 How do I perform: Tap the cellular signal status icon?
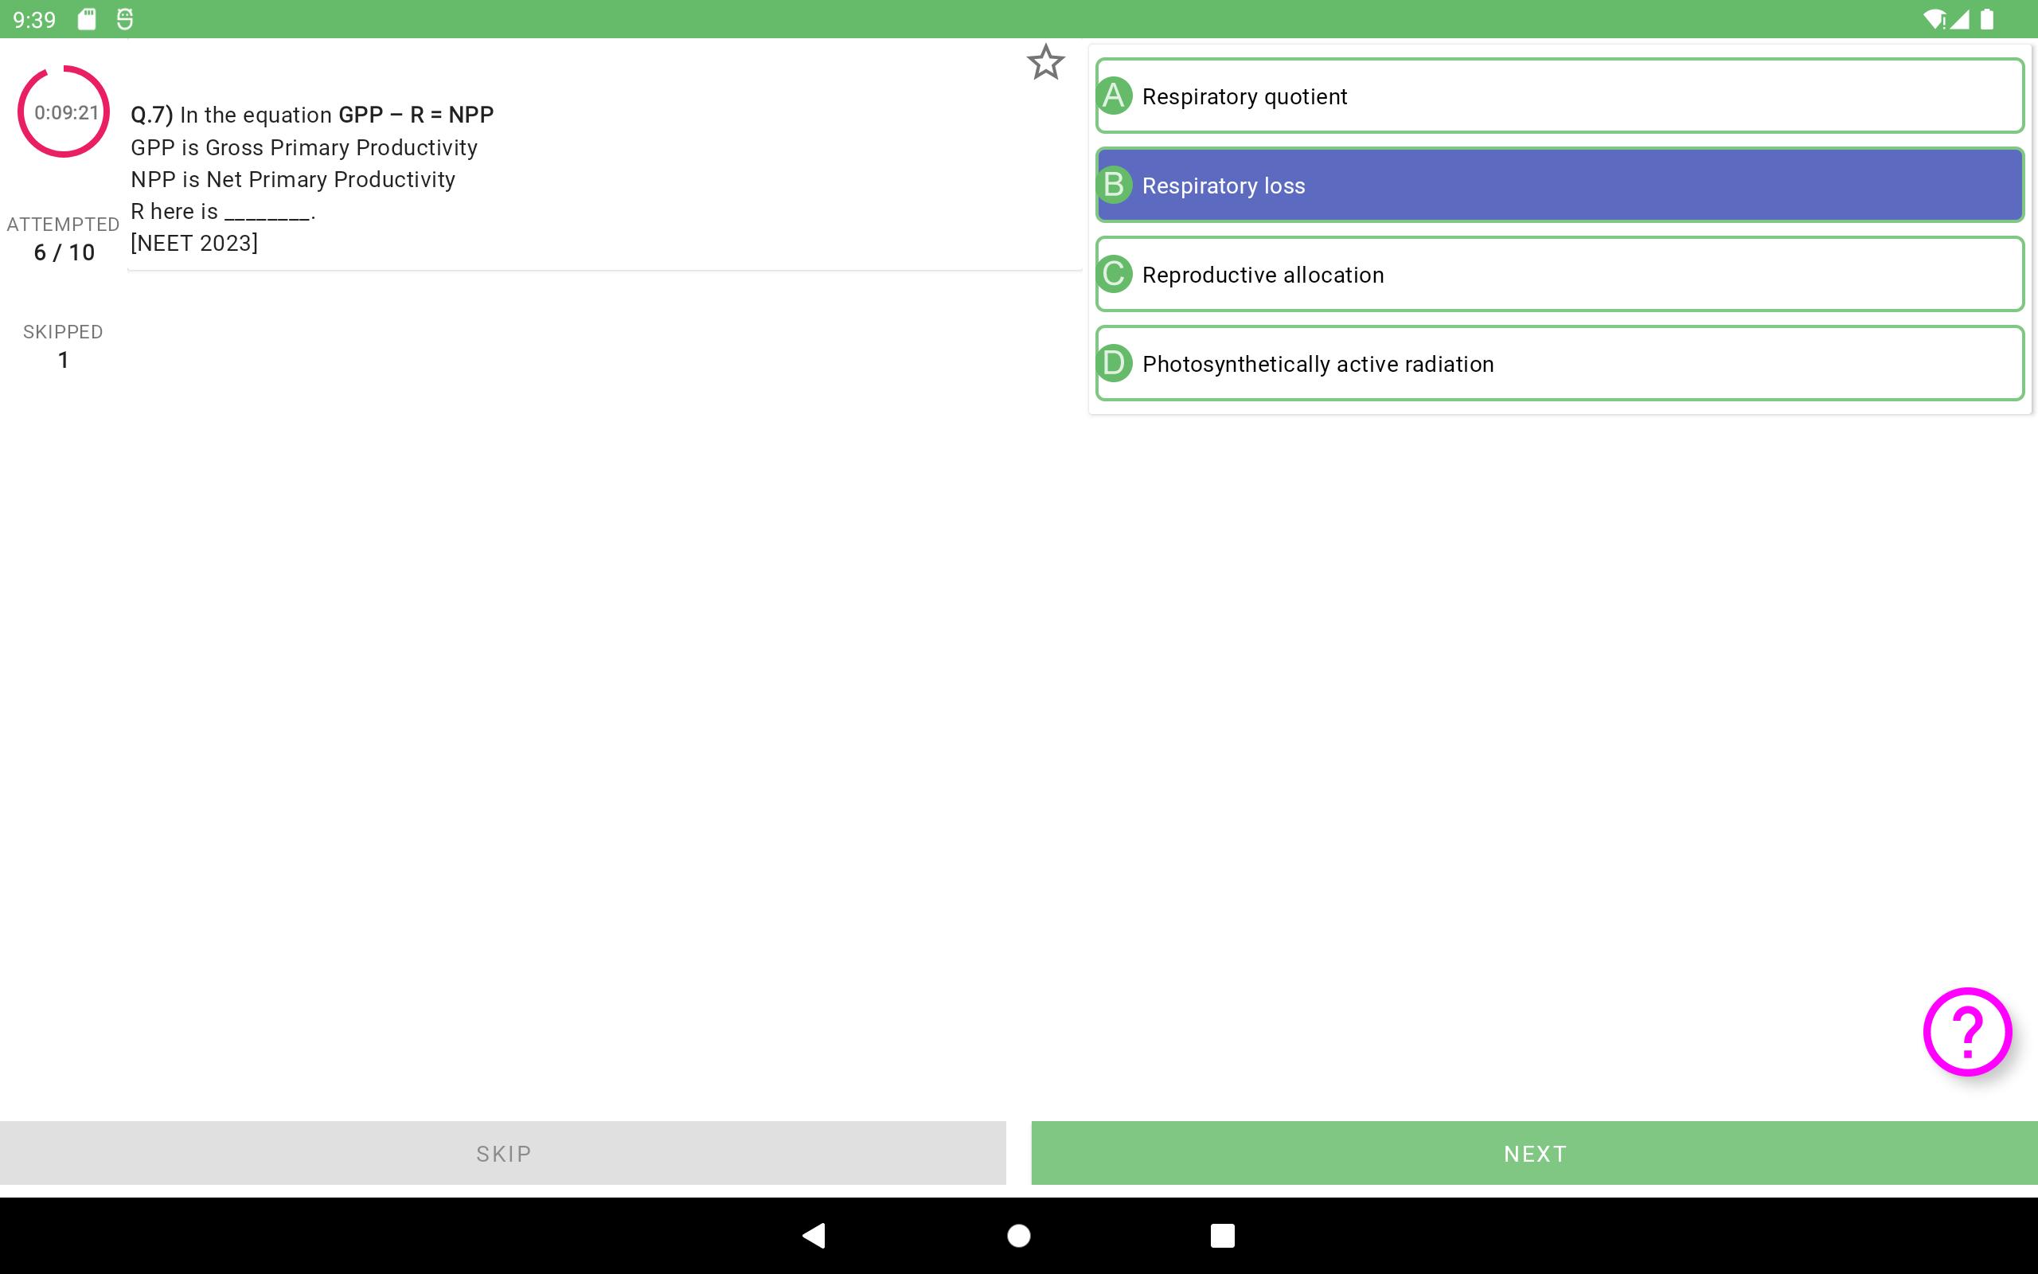pyautogui.click(x=1960, y=18)
